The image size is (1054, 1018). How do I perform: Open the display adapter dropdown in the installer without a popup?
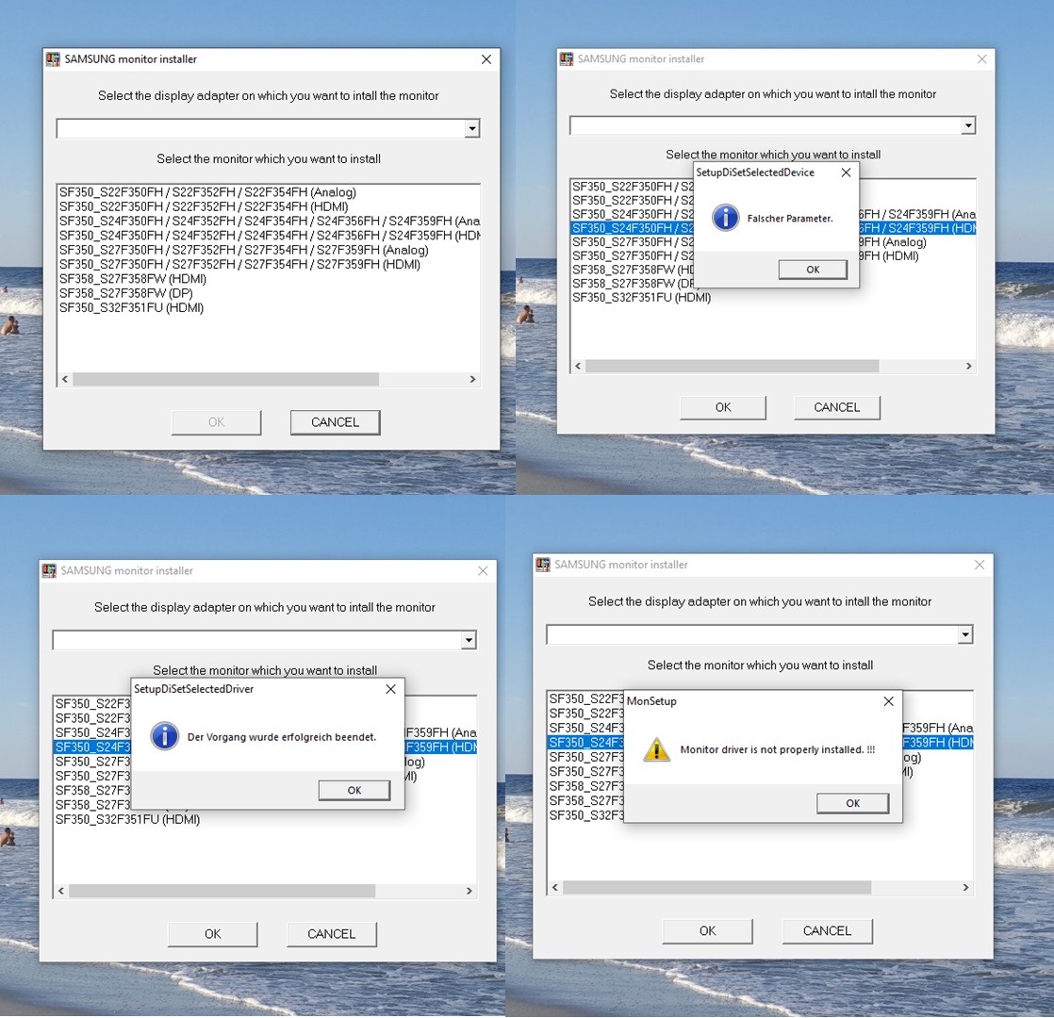tap(472, 128)
